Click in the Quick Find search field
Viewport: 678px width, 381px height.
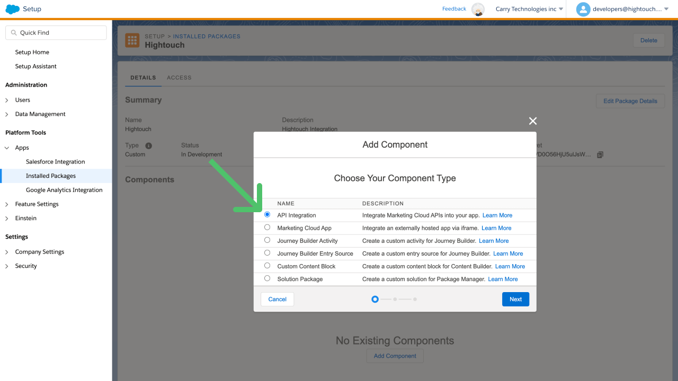pyautogui.click(x=56, y=33)
